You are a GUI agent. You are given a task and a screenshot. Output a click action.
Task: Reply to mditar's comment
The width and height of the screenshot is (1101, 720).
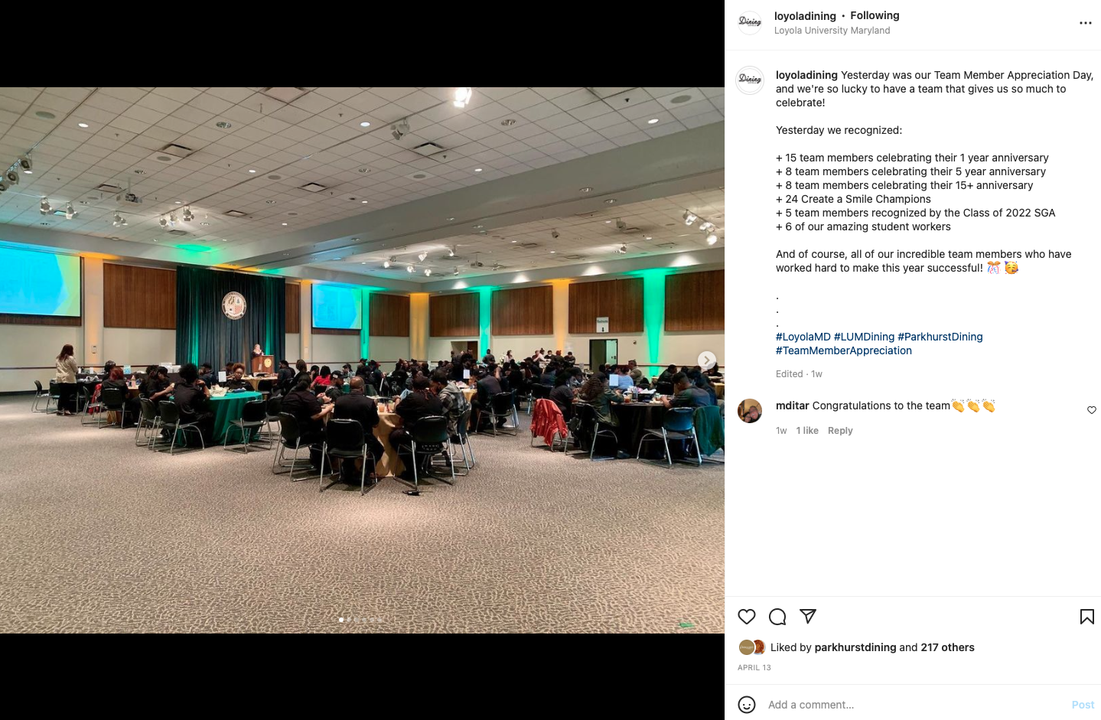tap(840, 431)
